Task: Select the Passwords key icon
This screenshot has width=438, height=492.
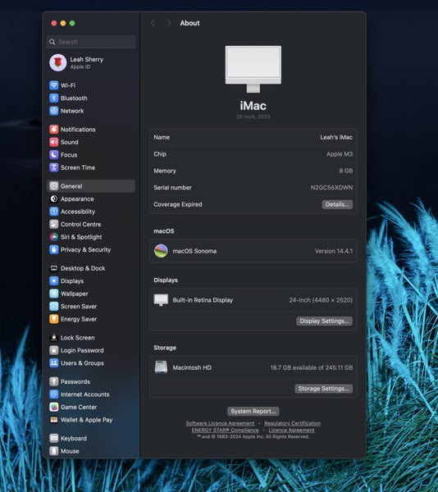Action: coord(54,381)
